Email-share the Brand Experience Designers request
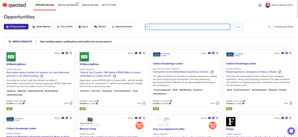 tap(283, 53)
